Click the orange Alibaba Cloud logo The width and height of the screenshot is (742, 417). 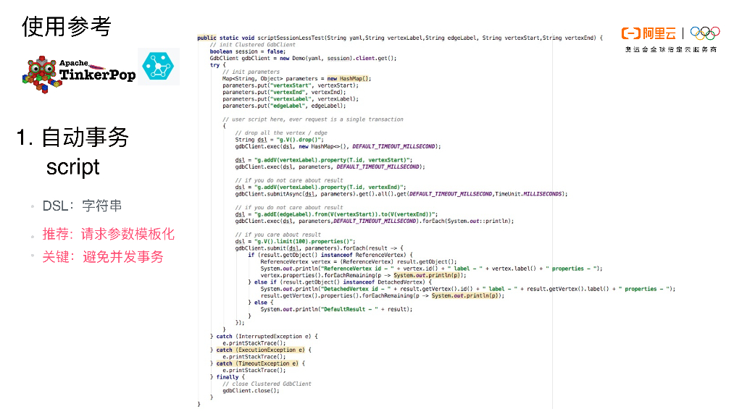649,33
